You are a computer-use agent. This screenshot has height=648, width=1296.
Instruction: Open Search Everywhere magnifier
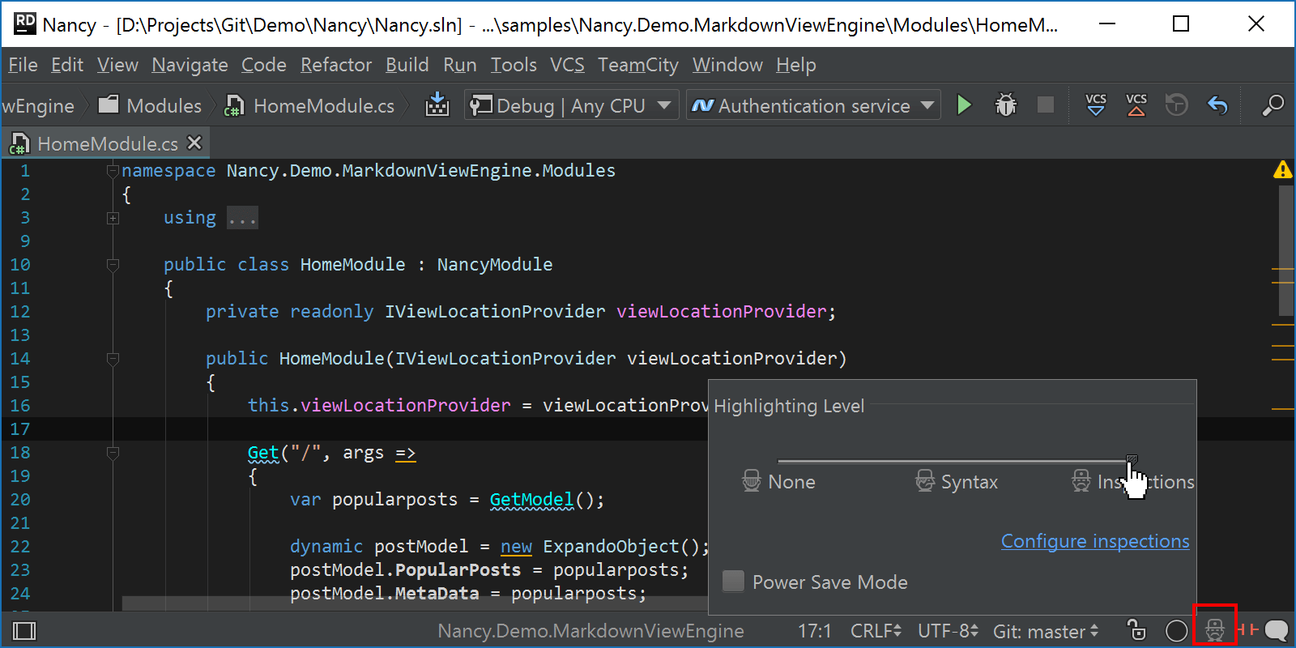point(1273,105)
